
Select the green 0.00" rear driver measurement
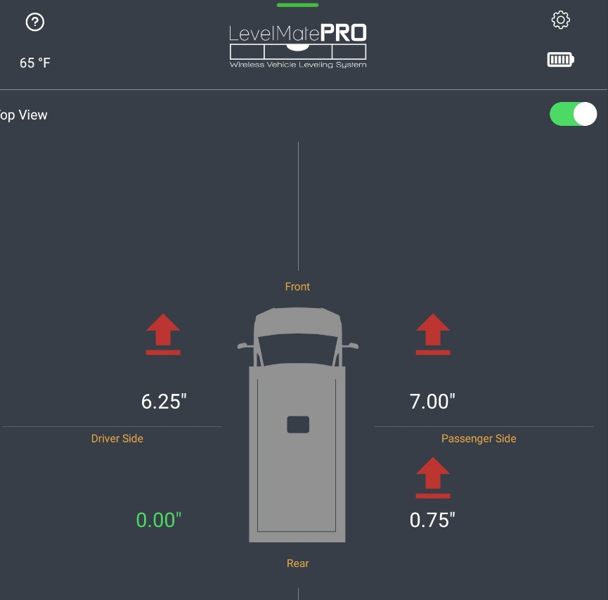159,520
